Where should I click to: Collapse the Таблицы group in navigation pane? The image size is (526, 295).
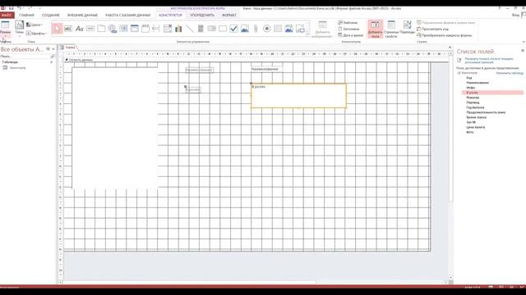tap(51, 62)
